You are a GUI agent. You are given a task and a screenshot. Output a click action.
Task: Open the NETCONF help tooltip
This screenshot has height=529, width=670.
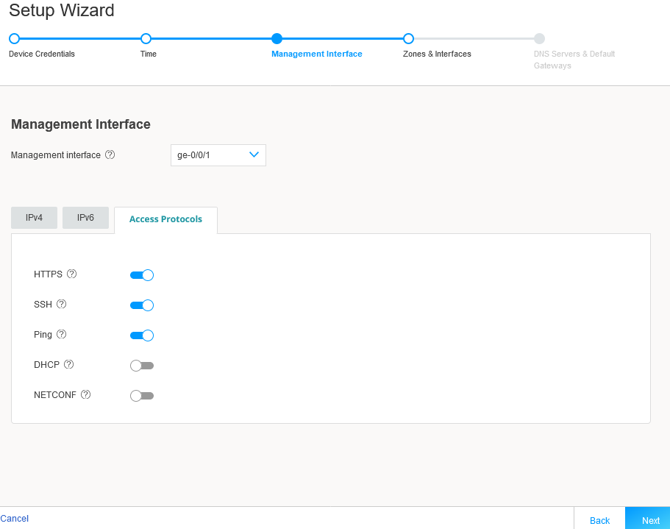pos(86,394)
